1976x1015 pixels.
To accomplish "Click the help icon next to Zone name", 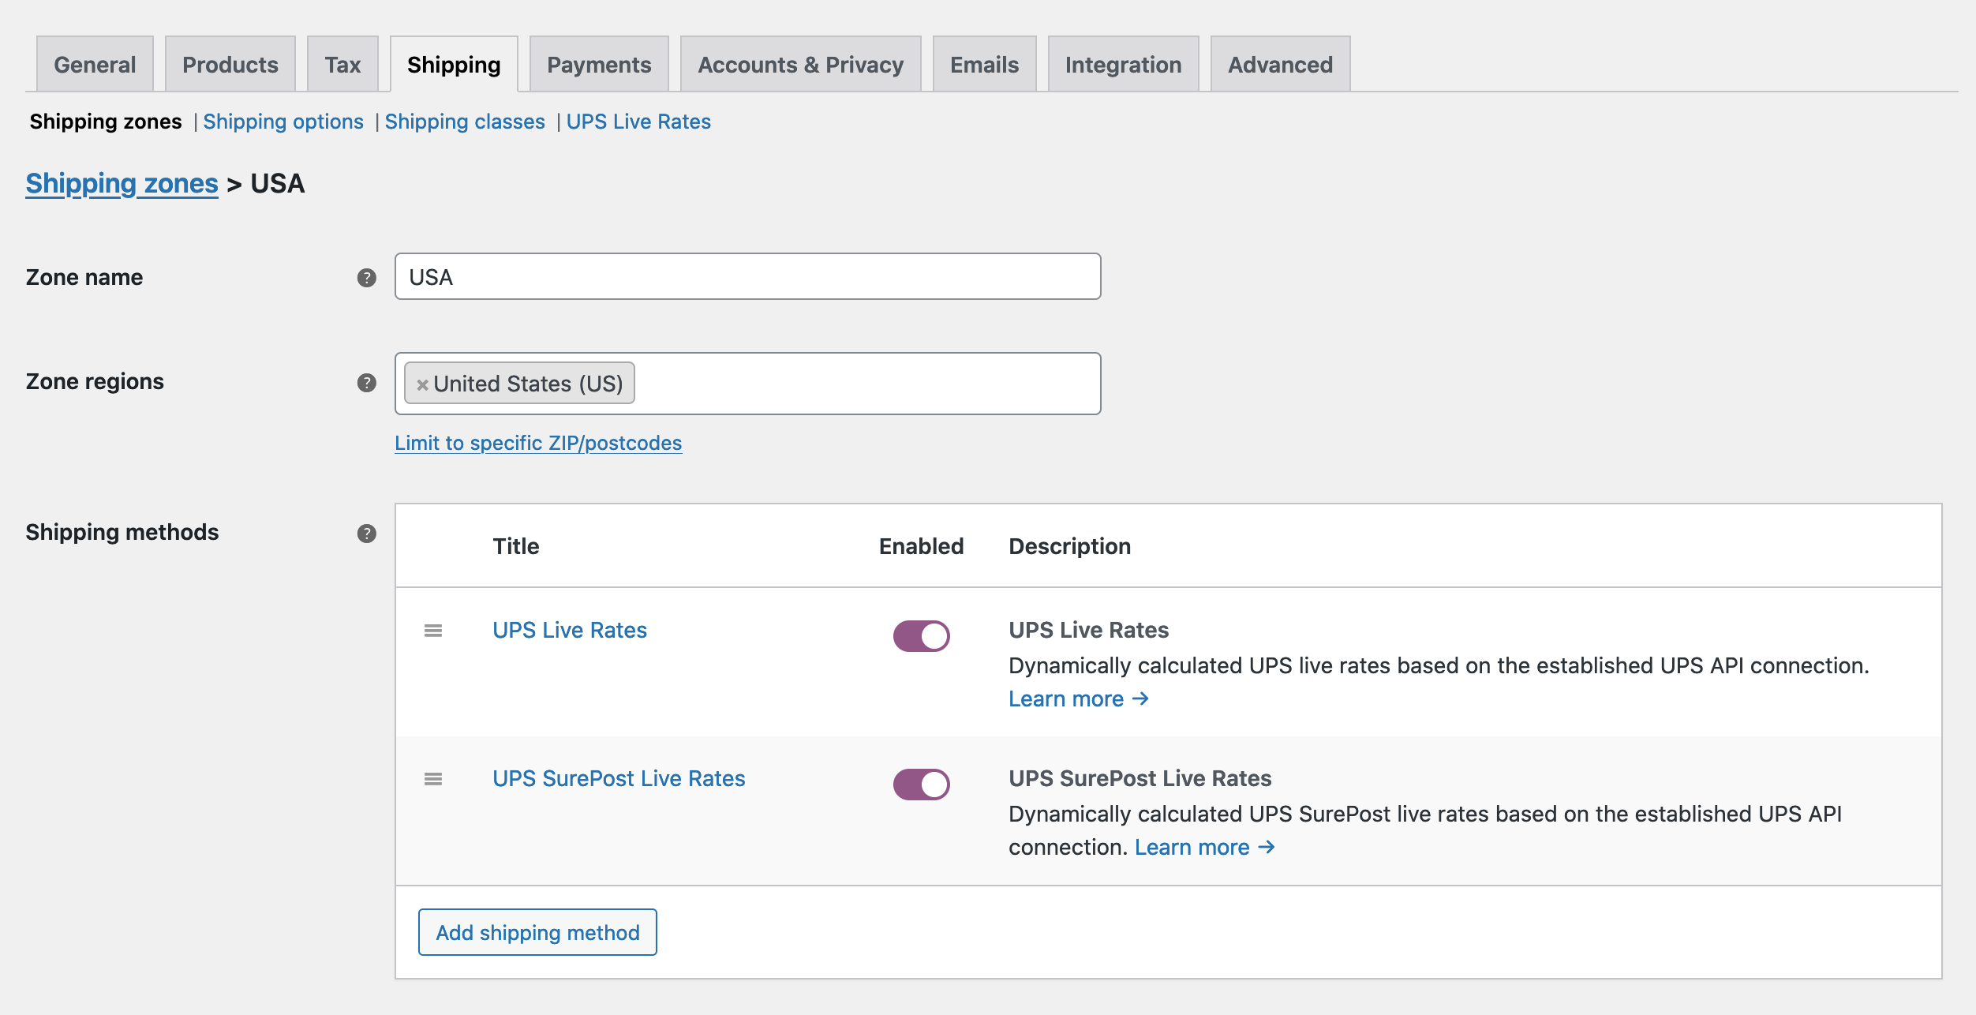I will coord(366,277).
